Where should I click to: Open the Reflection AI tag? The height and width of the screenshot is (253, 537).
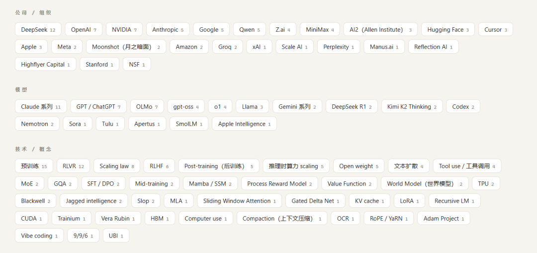[x=433, y=47]
